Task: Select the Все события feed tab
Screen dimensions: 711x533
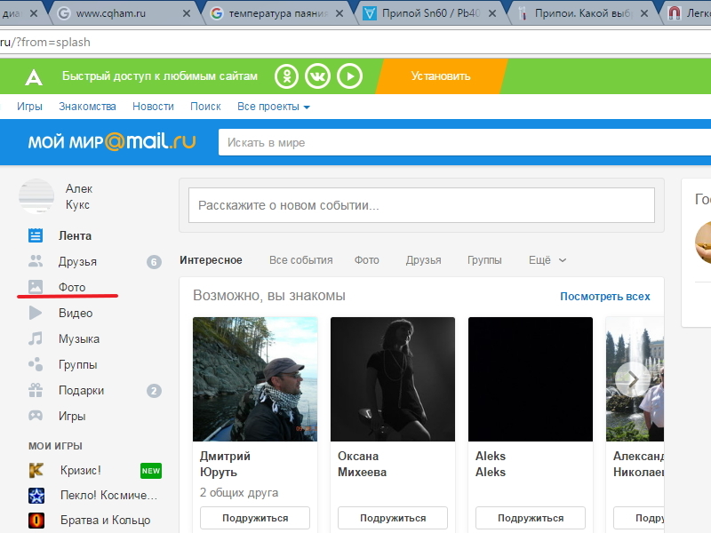Action: click(301, 260)
